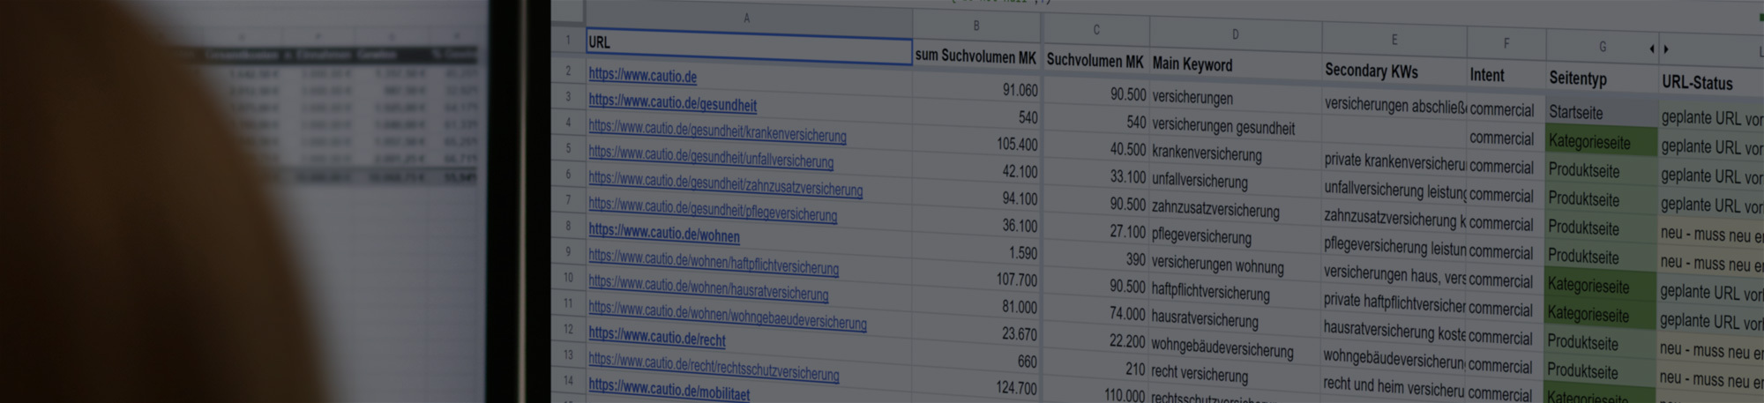The width and height of the screenshot is (1764, 403).
Task: Select column A header
Action: point(748,18)
